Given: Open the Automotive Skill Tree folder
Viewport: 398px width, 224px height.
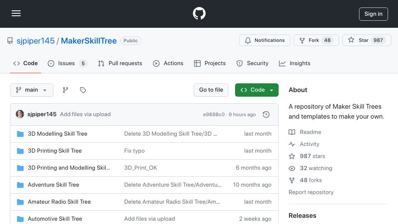Looking at the screenshot, I should tap(55, 219).
